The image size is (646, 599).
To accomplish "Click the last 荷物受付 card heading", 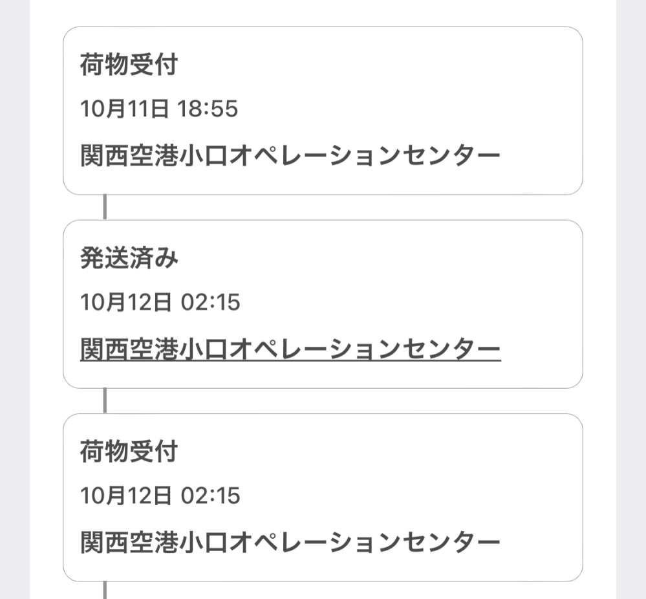I will click(129, 451).
